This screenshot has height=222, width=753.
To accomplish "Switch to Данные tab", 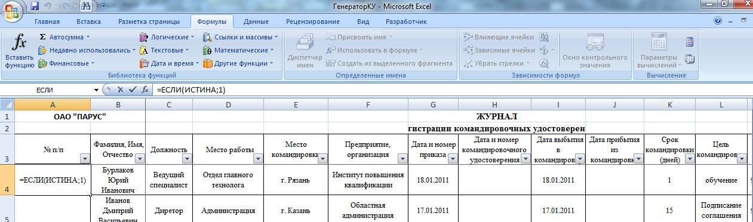I will click(256, 21).
